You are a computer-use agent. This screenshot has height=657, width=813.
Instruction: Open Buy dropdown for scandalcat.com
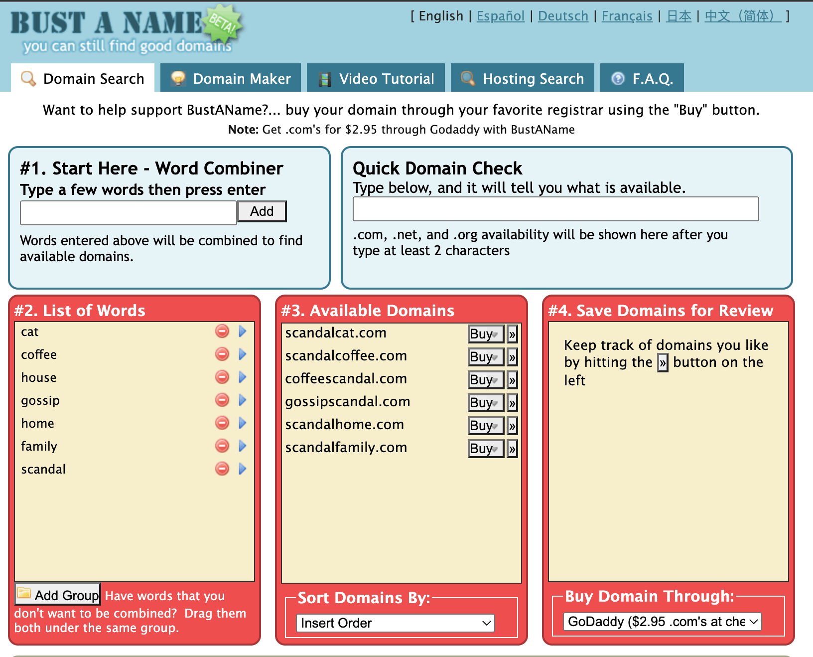click(486, 334)
